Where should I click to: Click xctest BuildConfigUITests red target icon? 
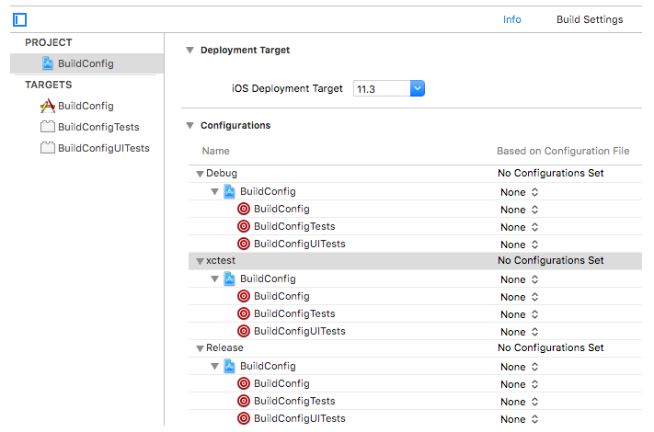point(244,332)
